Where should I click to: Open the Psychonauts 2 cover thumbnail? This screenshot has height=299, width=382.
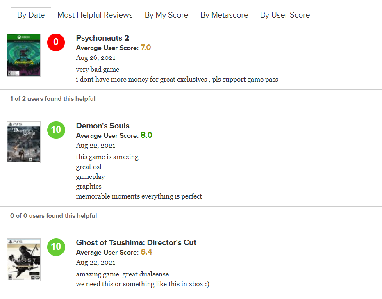coord(24,55)
